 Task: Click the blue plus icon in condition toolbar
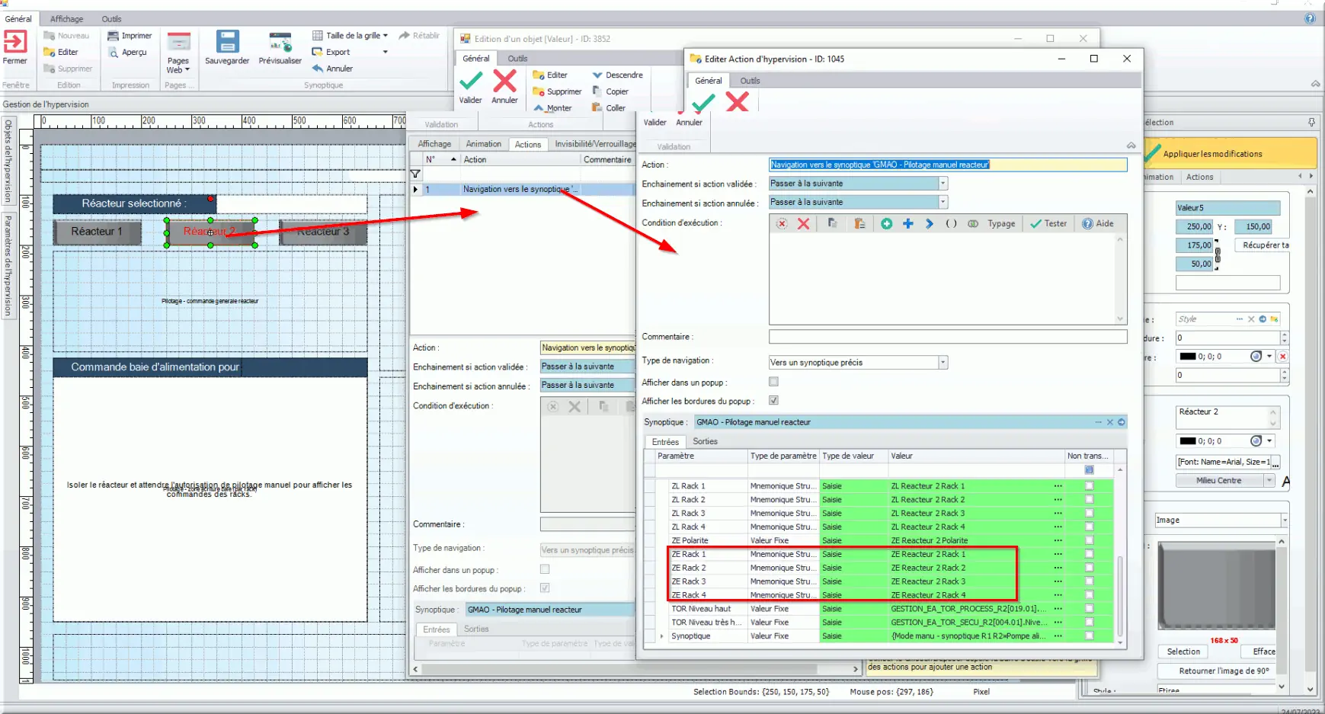(907, 223)
